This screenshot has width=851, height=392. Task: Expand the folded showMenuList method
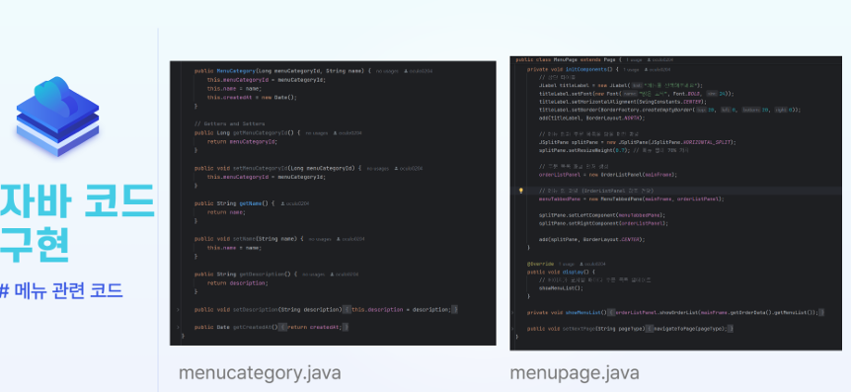pos(513,313)
